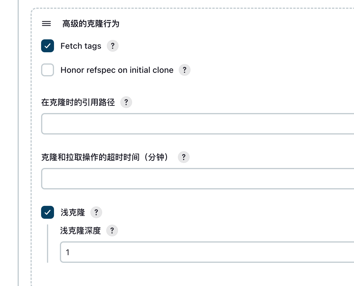Click the 浅克隆 checkbox label text
Image resolution: width=354 pixels, height=286 pixels.
point(73,212)
